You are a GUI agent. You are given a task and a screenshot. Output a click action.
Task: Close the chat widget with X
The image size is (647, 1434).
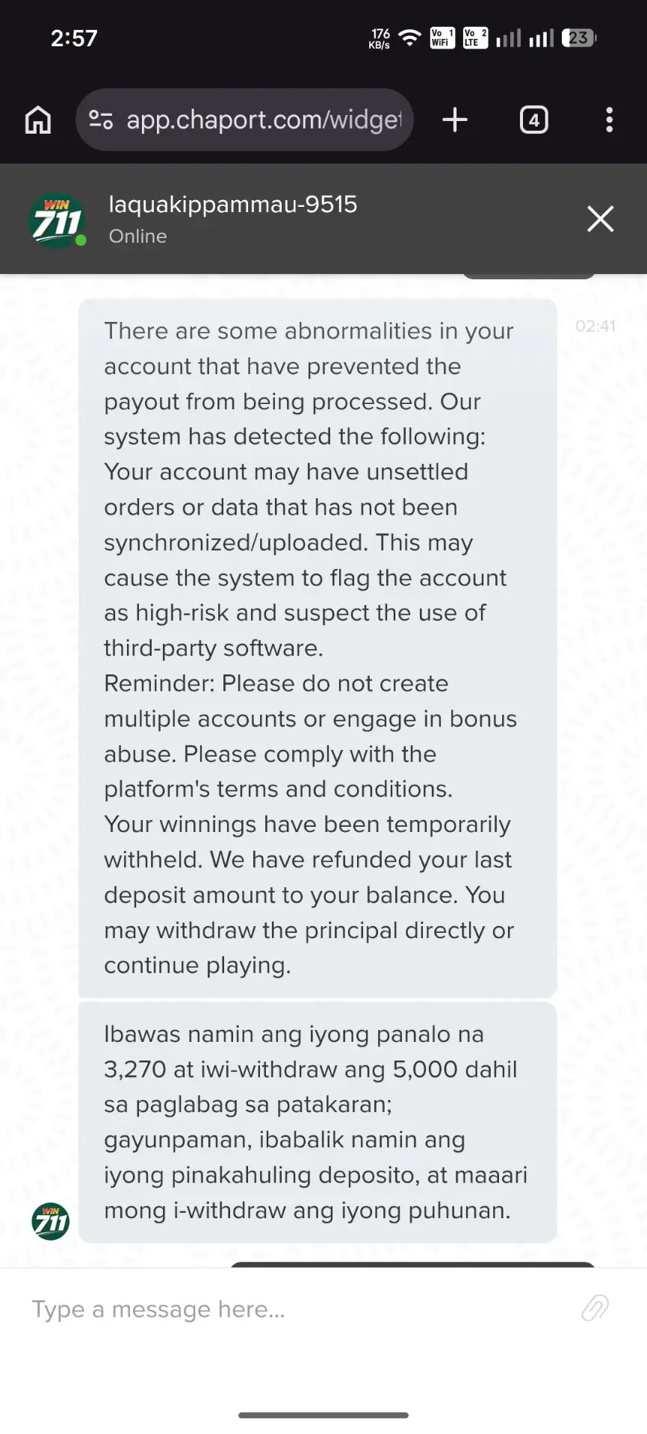point(600,219)
